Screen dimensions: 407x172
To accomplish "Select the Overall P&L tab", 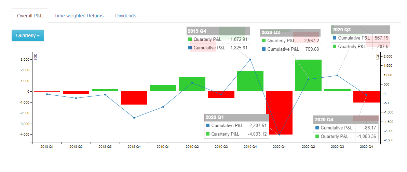I will point(30,16).
